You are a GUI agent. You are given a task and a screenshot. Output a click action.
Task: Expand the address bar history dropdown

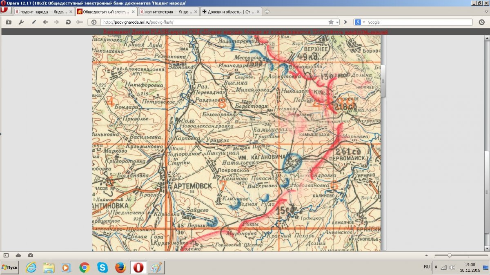[337, 22]
